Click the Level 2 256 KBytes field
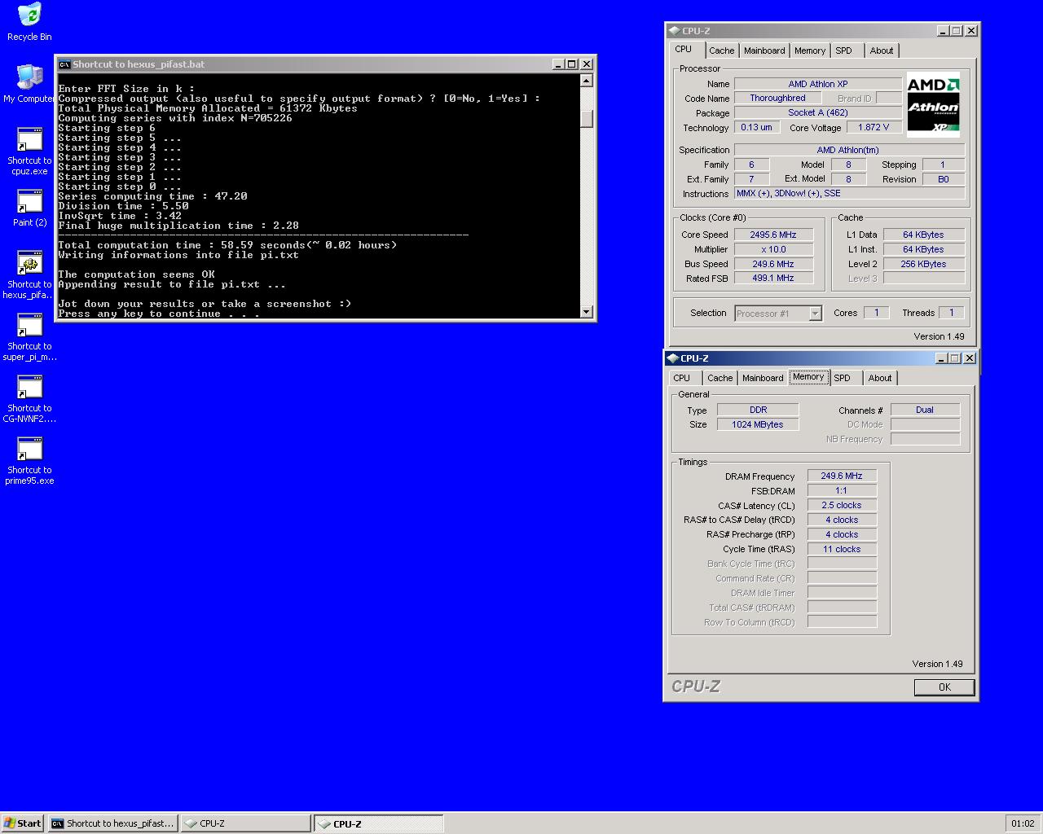This screenshot has height=834, width=1043. point(923,264)
